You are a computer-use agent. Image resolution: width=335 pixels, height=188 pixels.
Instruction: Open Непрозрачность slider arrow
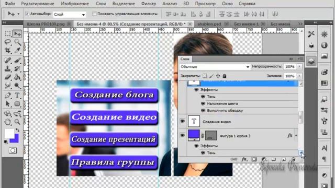point(299,66)
